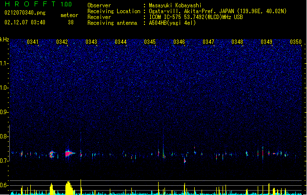
Task: Click the 0.6 frequency axis label
Action: pyautogui.click(x=4, y=185)
